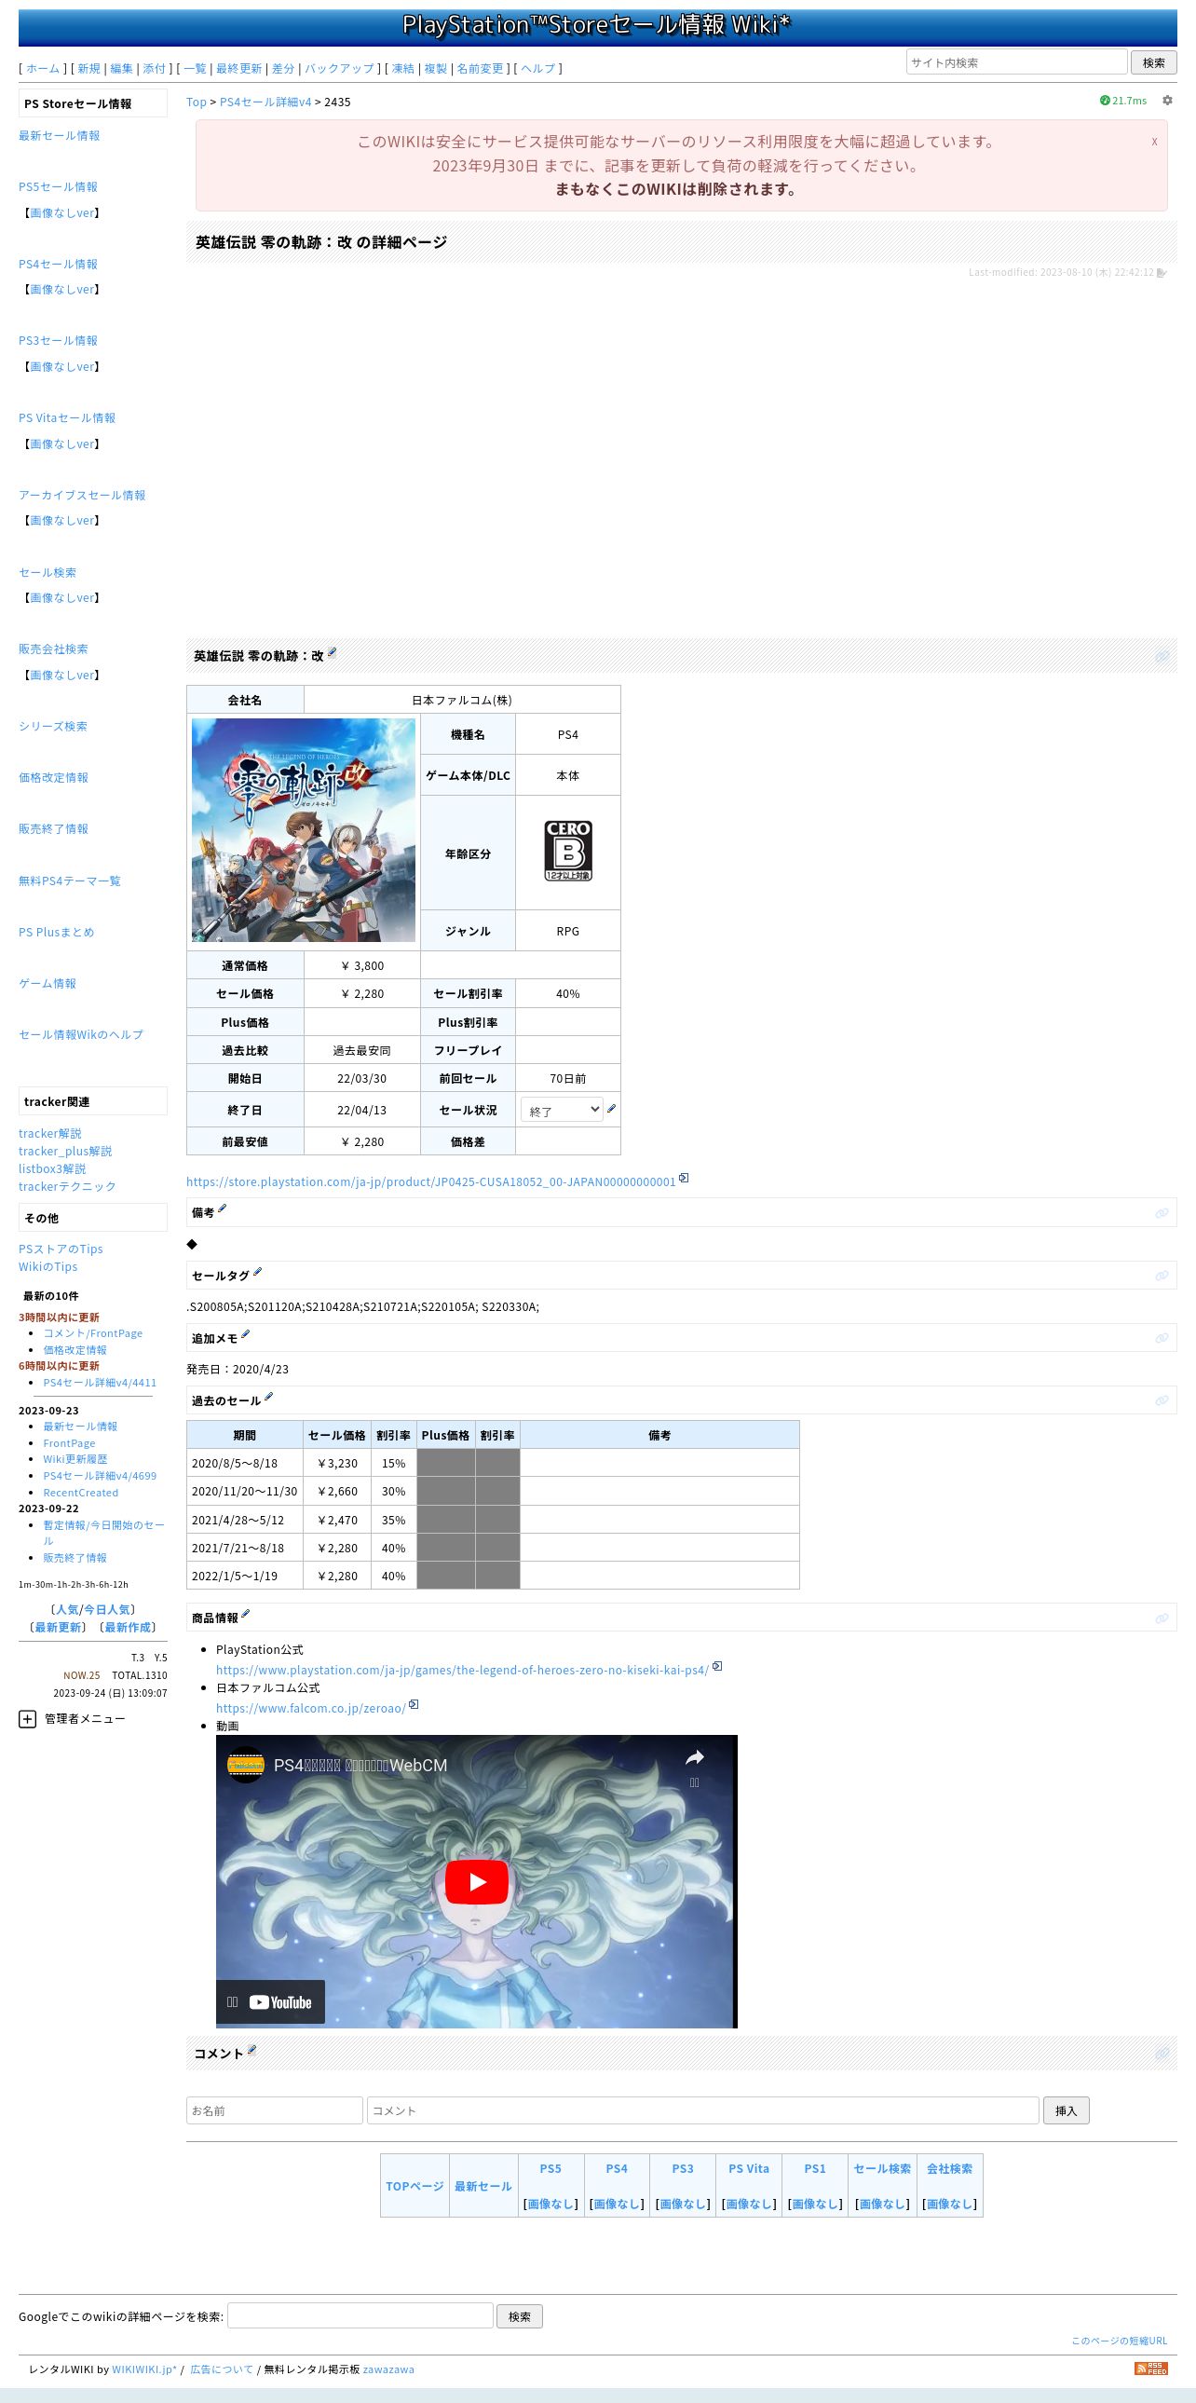Open 無料PS4テーマ一覧 sidebar link
This screenshot has width=1196, height=2403.
[69, 881]
